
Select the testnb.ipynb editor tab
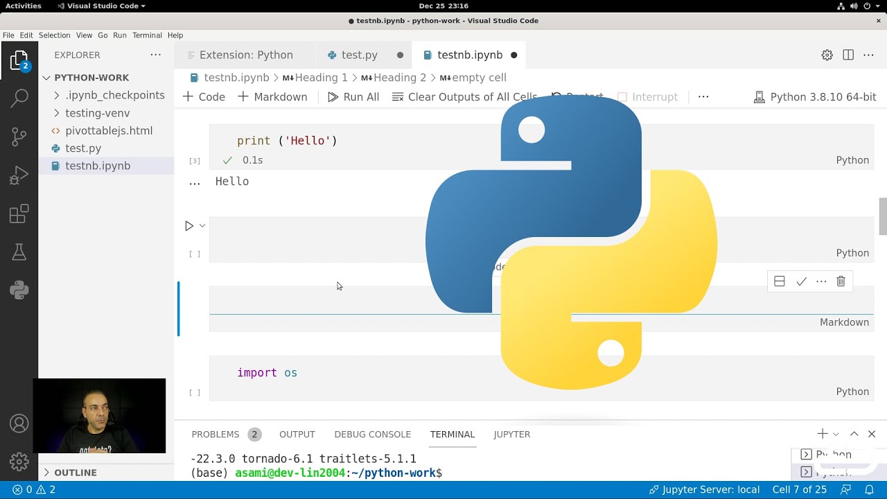pos(469,55)
